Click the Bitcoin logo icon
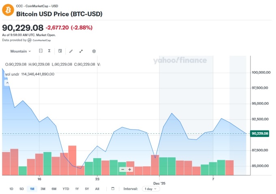 click(8, 10)
